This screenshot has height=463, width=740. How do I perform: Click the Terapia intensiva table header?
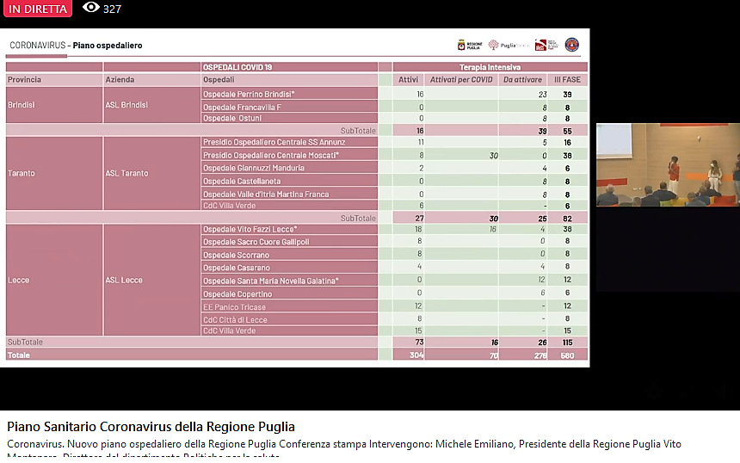(490, 67)
